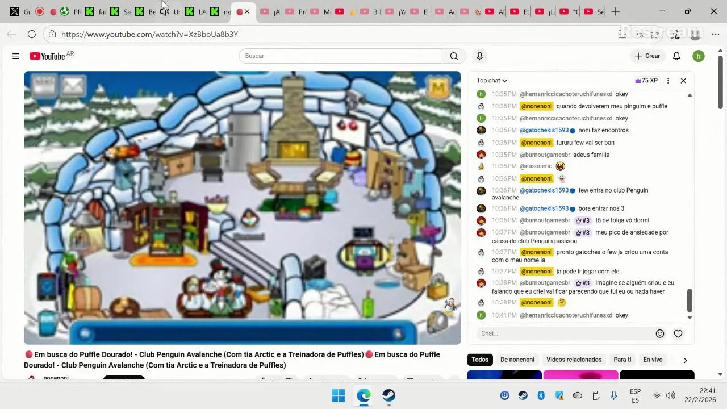Open the first recommended video thumbnail

click(x=504, y=375)
